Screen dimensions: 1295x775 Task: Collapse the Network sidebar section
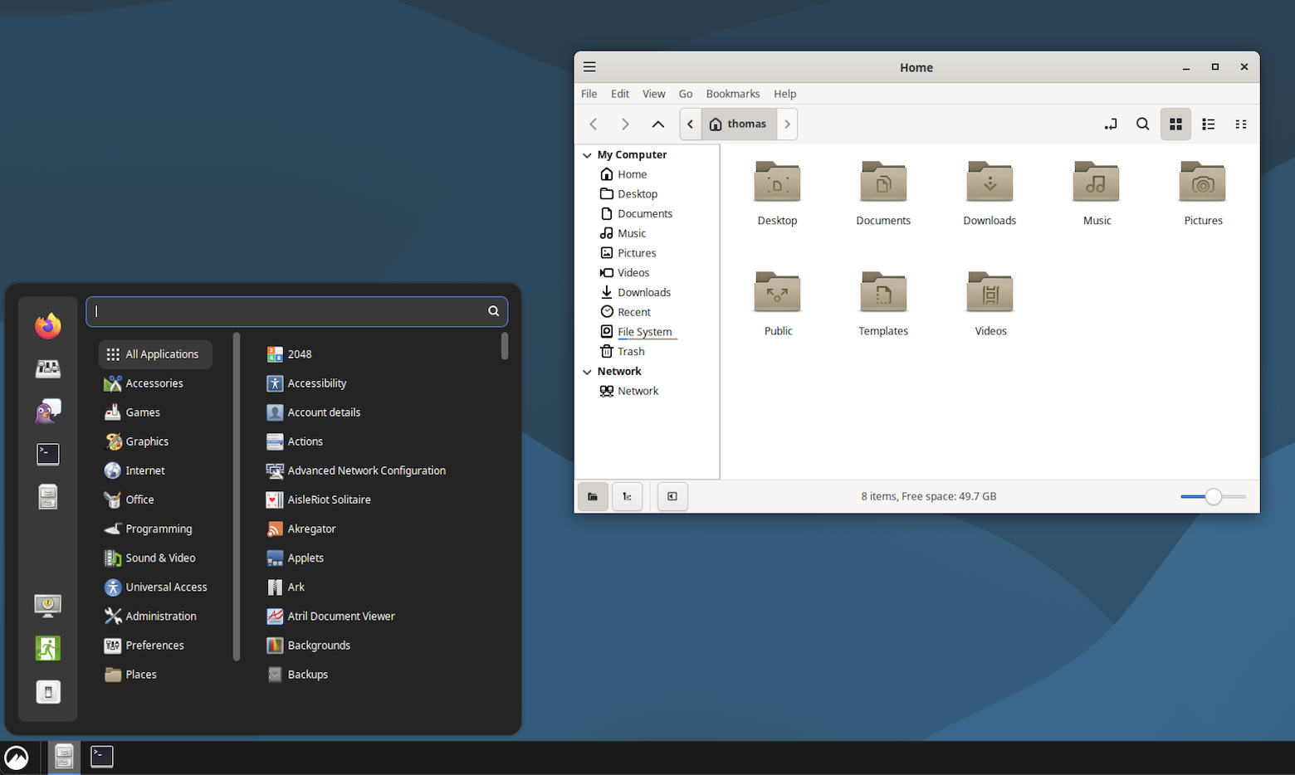click(588, 372)
